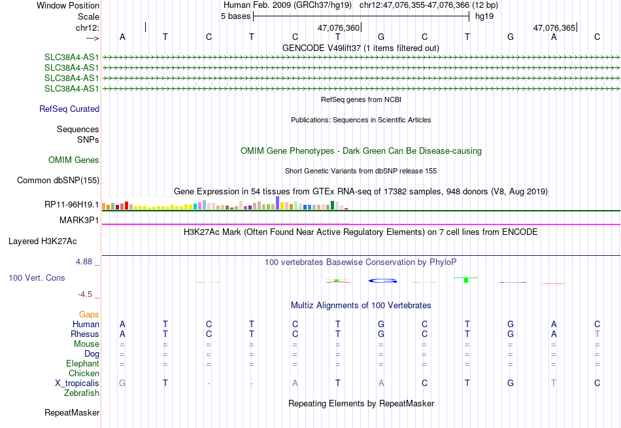Click the Human Feb. 2009 (GRCh37/hg19) text

click(x=288, y=5)
